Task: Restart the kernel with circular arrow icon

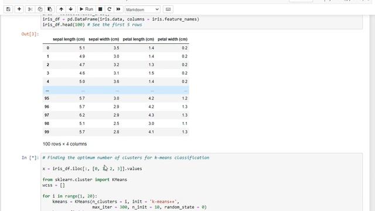Action: pos(110,9)
